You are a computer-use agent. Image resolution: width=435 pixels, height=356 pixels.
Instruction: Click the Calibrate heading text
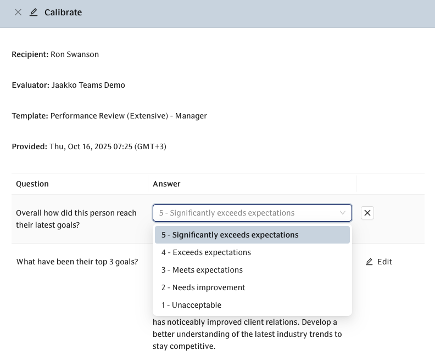(x=63, y=12)
